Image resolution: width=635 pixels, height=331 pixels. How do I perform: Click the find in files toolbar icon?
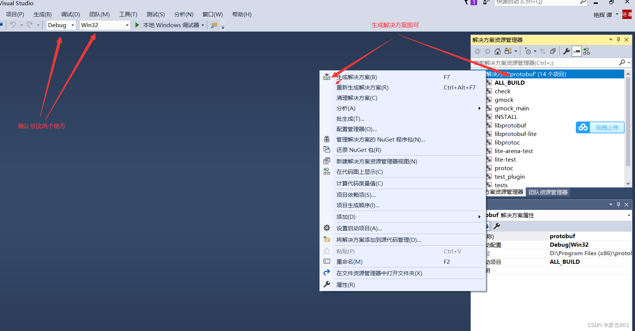click(214, 25)
